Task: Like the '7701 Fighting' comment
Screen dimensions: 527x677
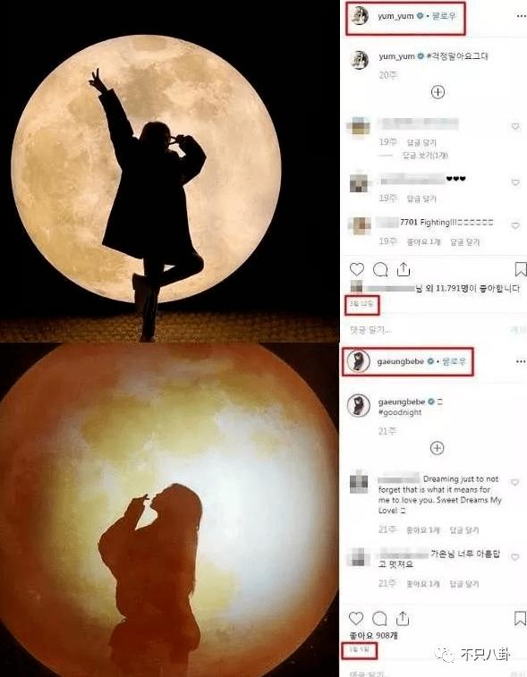Action: coord(514,225)
